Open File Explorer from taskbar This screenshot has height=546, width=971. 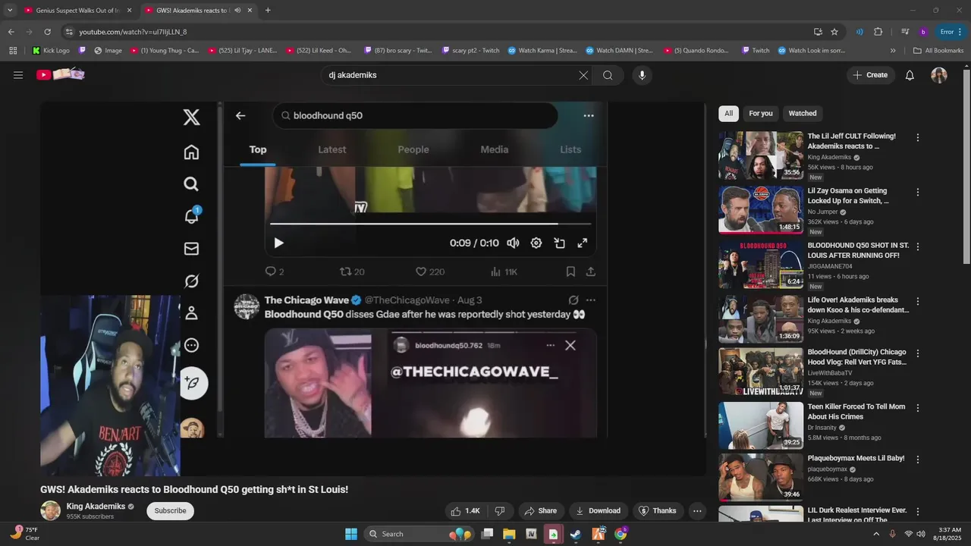click(x=509, y=534)
